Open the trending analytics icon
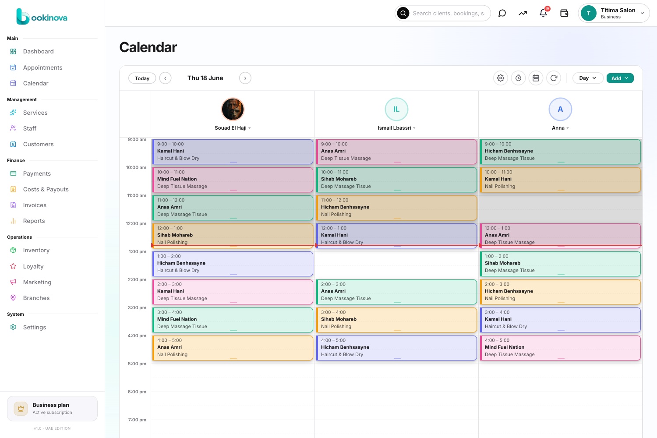Screen dimensions: 657x438 (x=523, y=13)
